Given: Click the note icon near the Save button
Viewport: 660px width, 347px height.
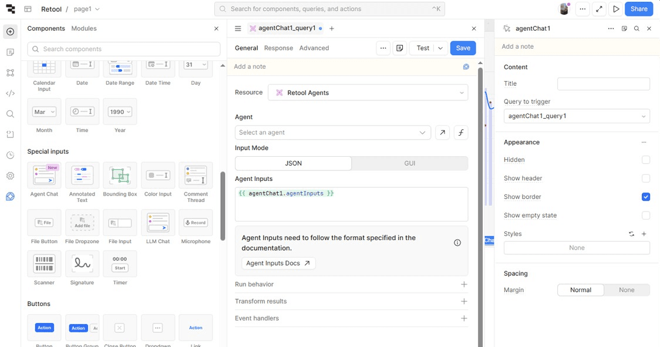Looking at the screenshot, I should tap(400, 48).
